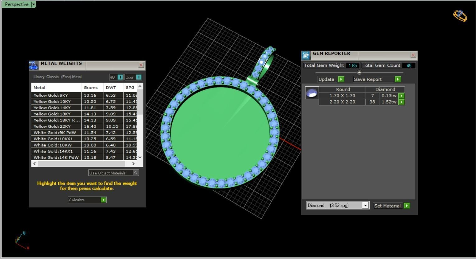Click the Total Gem Weight value 1.65
The image size is (476, 259).
pos(353,66)
